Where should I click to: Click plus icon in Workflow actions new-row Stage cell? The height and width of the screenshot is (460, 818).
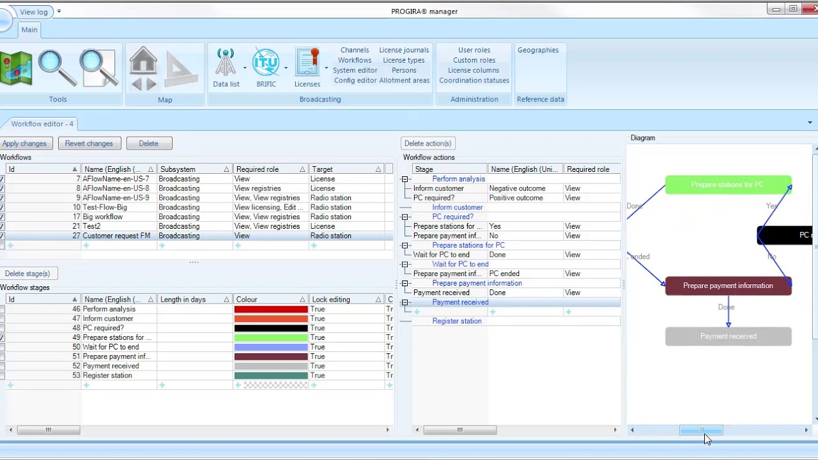pos(417,312)
